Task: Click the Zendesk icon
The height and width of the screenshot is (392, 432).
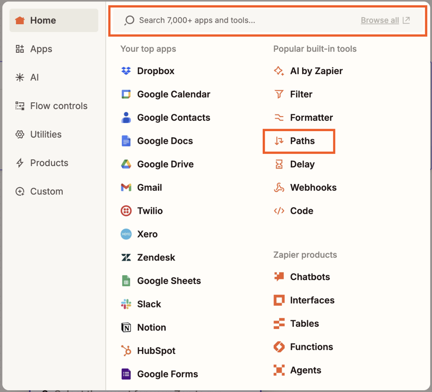Action: 126,257
